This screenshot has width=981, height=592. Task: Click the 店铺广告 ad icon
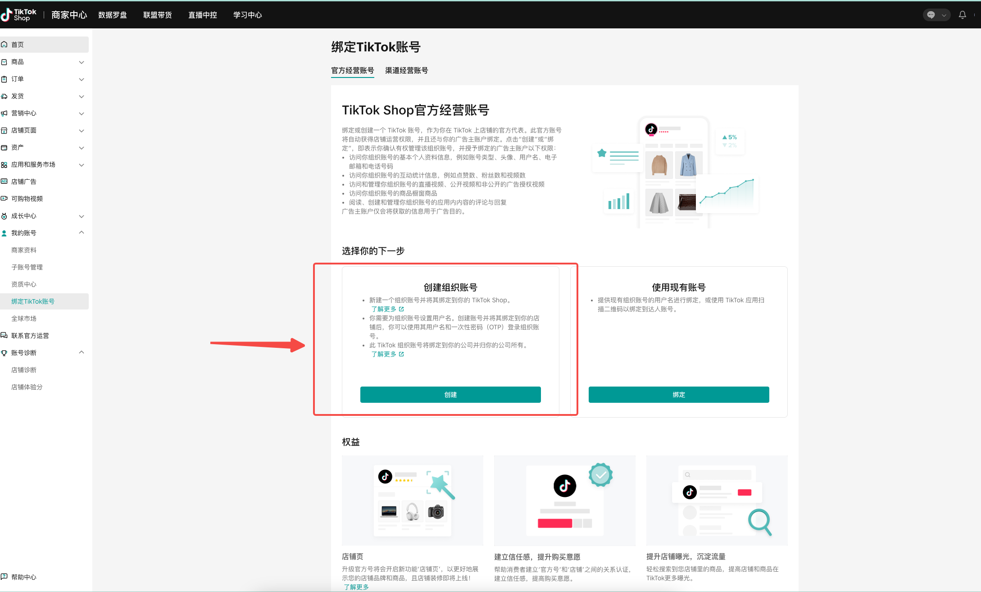click(x=5, y=182)
